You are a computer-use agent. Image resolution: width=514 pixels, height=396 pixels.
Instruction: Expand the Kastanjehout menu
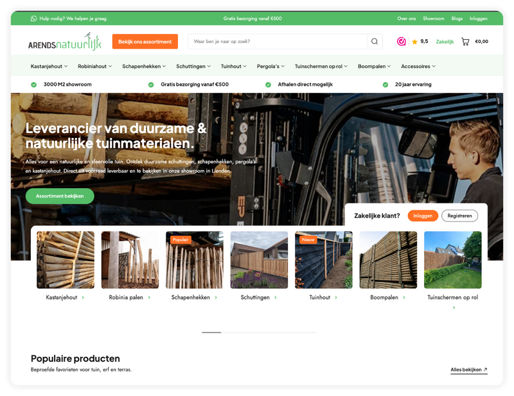tap(49, 66)
